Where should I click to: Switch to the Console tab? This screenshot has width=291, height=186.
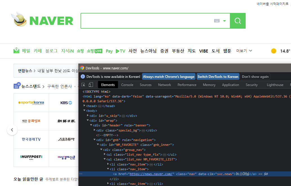coord(127,85)
